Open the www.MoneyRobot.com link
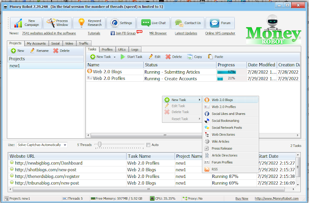This screenshot has height=203, width=309. 277,199
